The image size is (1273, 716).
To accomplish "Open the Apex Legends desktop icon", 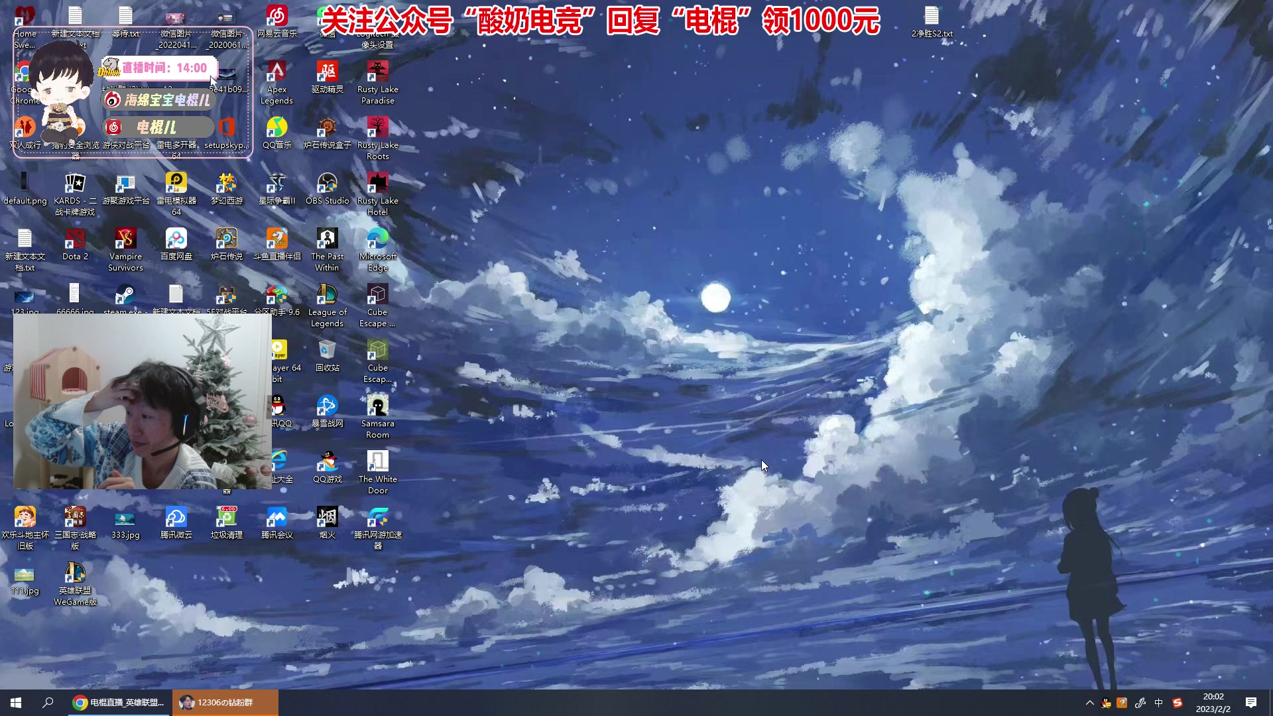I will tap(276, 82).
